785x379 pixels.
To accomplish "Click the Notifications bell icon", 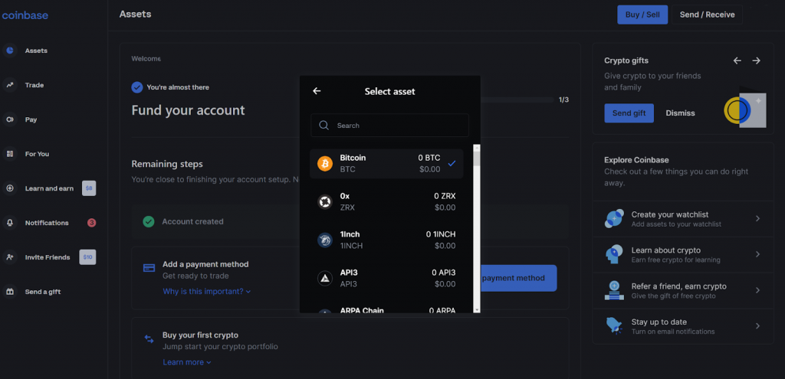I will point(9,223).
